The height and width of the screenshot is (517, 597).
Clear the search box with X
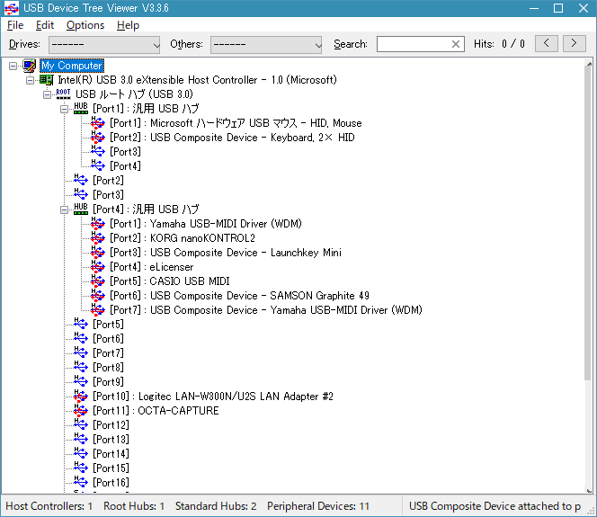pos(456,44)
